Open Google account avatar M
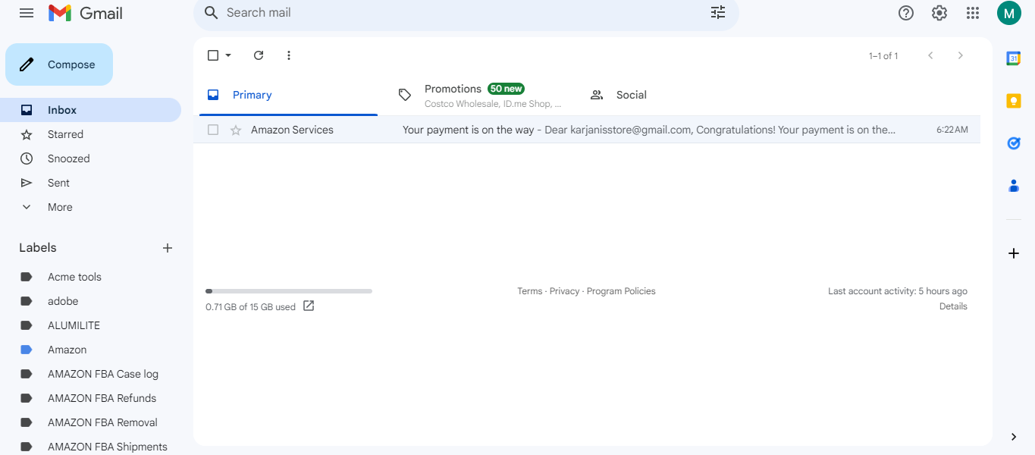Viewport: 1035px width, 455px height. click(x=1008, y=13)
